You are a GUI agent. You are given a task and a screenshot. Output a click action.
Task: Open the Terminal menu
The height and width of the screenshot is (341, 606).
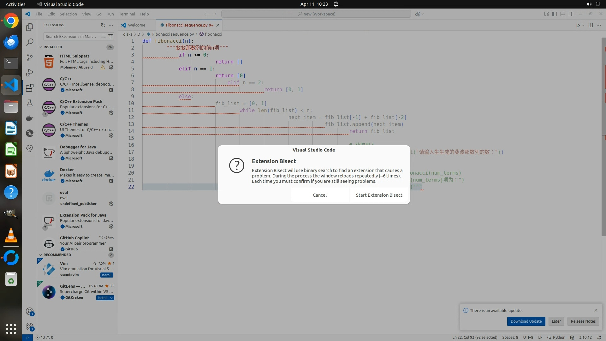(x=127, y=14)
